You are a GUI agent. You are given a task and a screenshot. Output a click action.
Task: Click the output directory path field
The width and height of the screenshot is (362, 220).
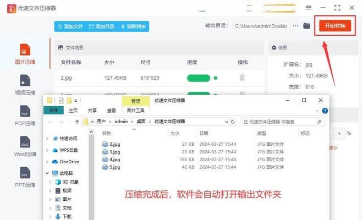click(x=261, y=26)
